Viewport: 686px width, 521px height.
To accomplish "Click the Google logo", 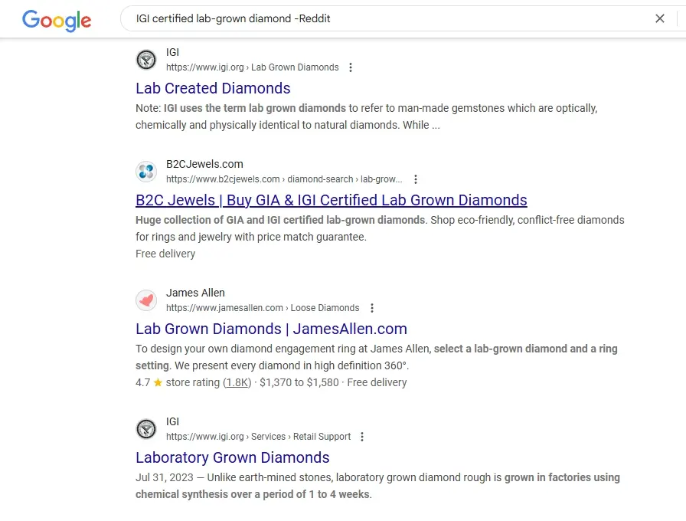I will 57,20.
